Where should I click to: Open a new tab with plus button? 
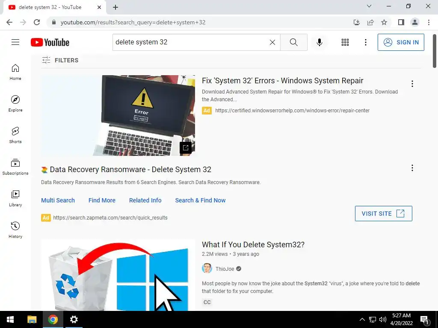(115, 7)
